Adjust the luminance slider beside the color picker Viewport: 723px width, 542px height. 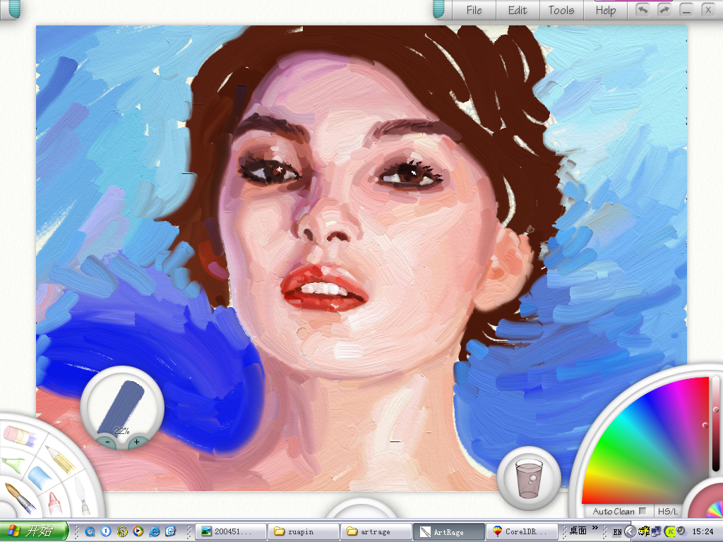point(716,424)
